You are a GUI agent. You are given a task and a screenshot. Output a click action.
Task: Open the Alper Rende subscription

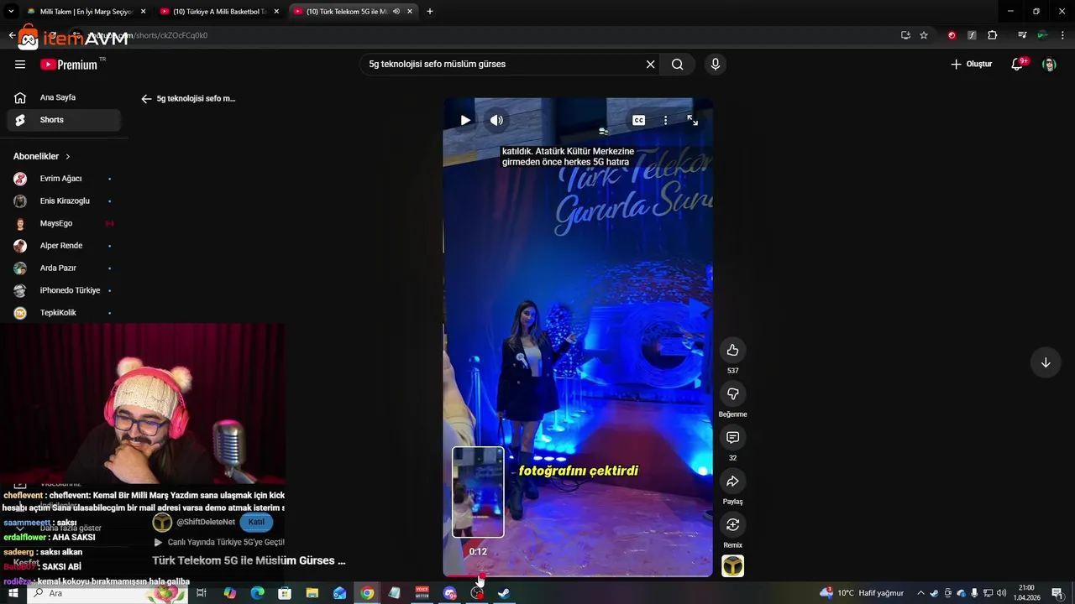click(x=64, y=246)
